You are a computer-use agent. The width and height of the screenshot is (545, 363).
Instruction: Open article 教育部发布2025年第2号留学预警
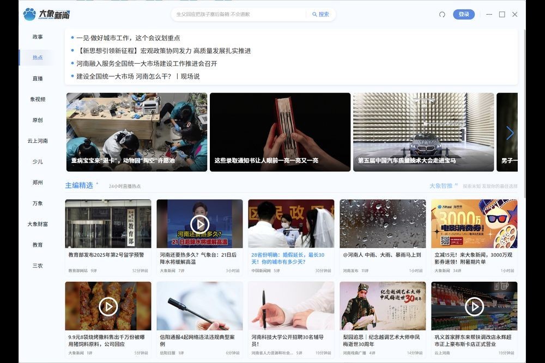click(x=106, y=255)
